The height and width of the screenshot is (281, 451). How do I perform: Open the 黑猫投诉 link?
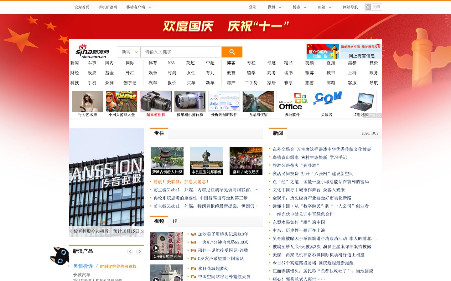point(83,266)
